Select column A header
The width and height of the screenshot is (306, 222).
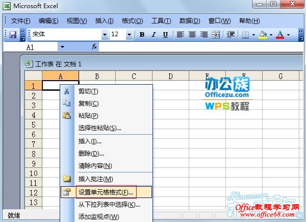point(61,76)
